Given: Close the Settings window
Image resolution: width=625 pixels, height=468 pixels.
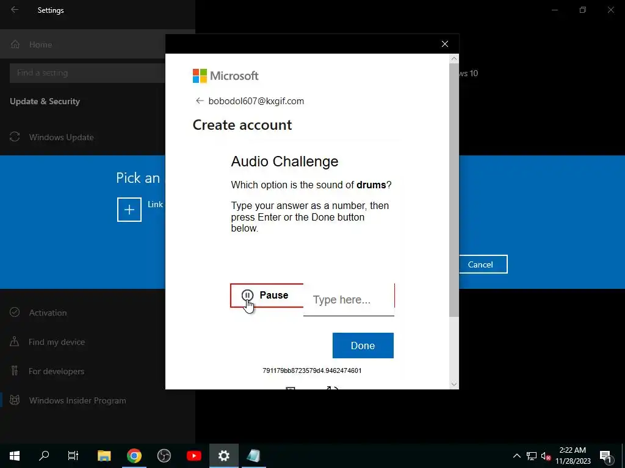Looking at the screenshot, I should 610,10.
